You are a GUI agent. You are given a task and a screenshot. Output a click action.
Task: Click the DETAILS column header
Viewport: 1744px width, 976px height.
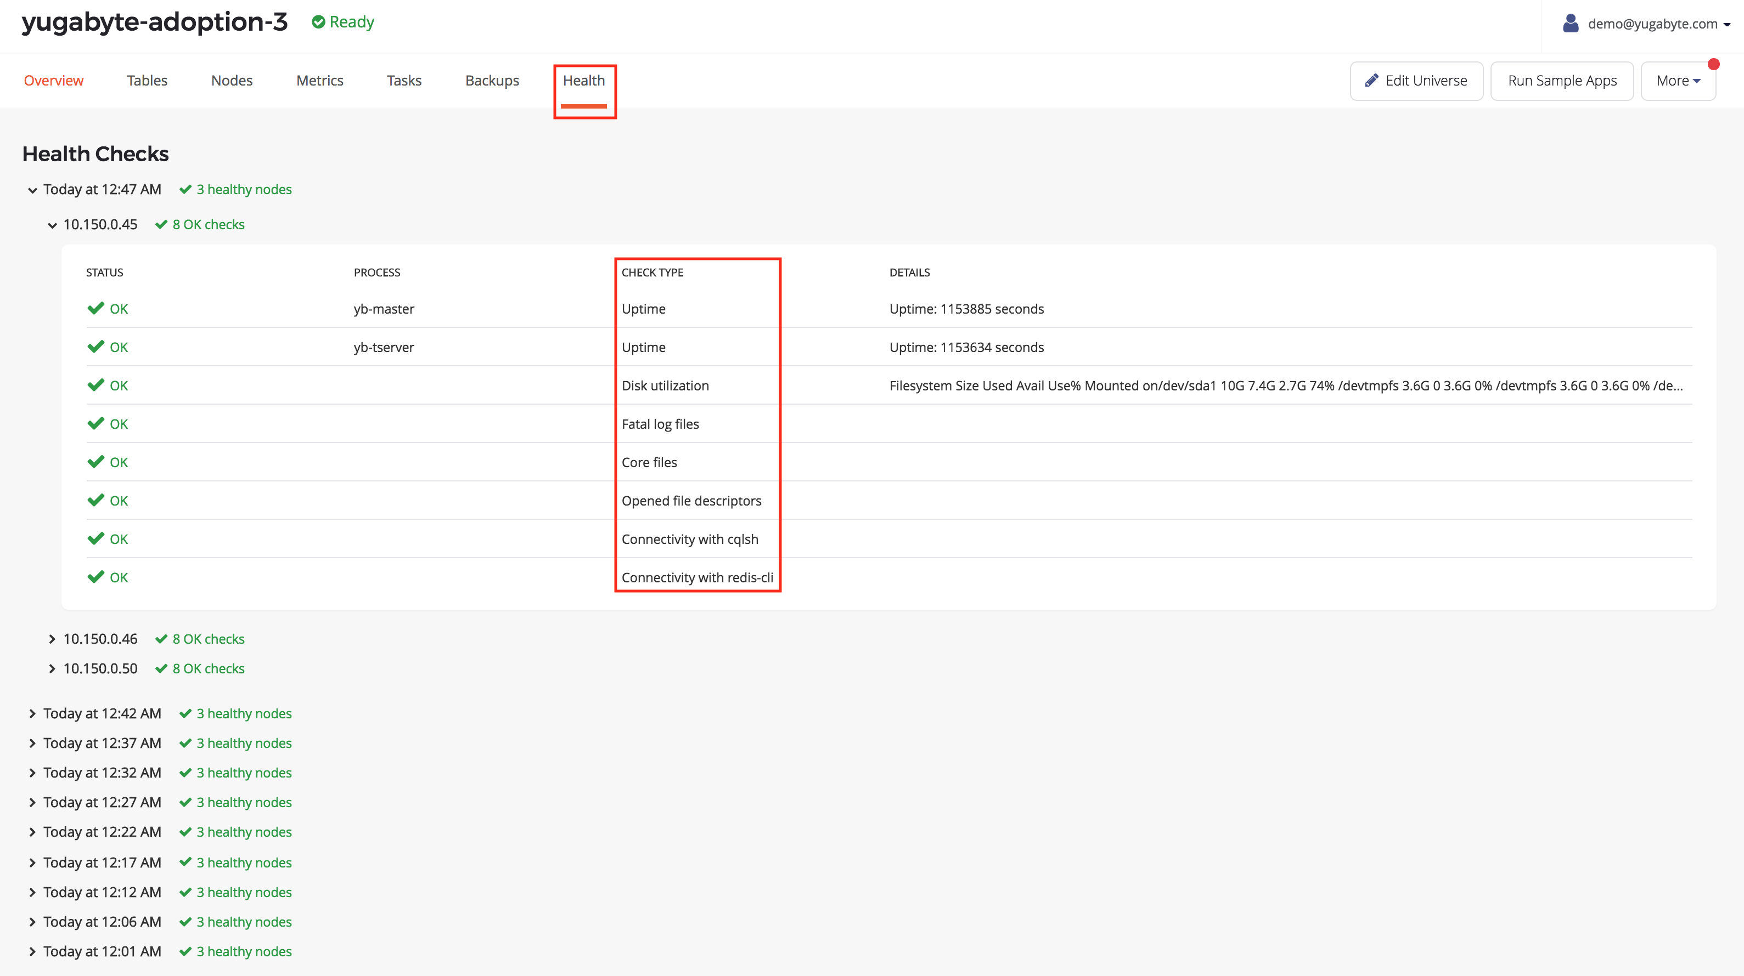pos(909,273)
